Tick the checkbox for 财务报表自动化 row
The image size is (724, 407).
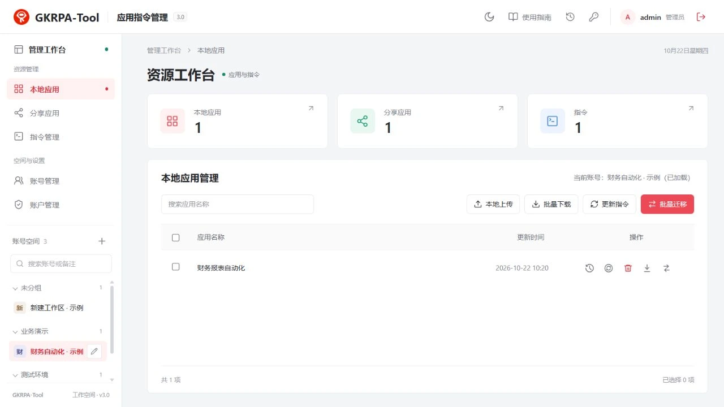[175, 267]
